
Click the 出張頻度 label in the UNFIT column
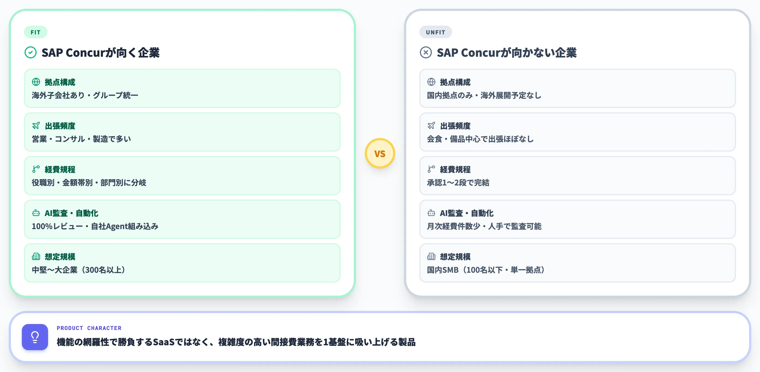pos(455,126)
